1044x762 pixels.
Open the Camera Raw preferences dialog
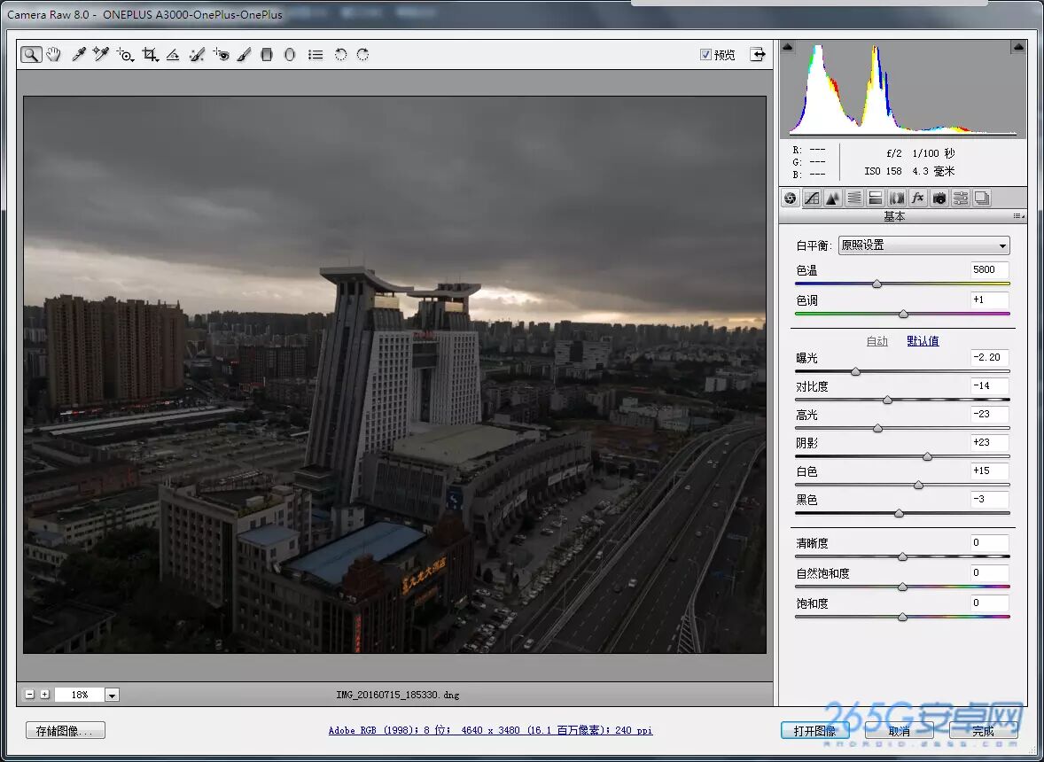[316, 55]
